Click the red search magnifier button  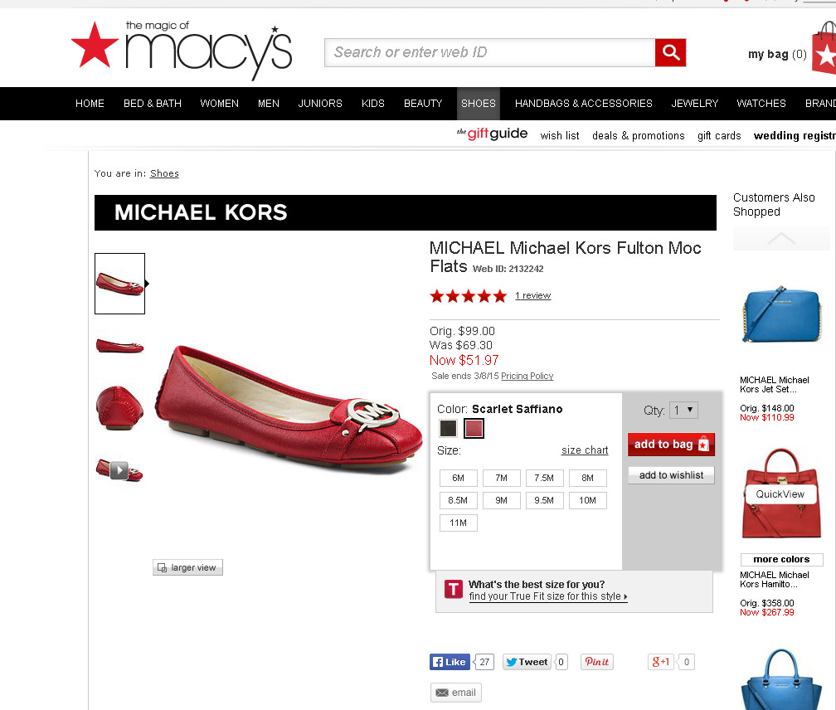pos(670,52)
